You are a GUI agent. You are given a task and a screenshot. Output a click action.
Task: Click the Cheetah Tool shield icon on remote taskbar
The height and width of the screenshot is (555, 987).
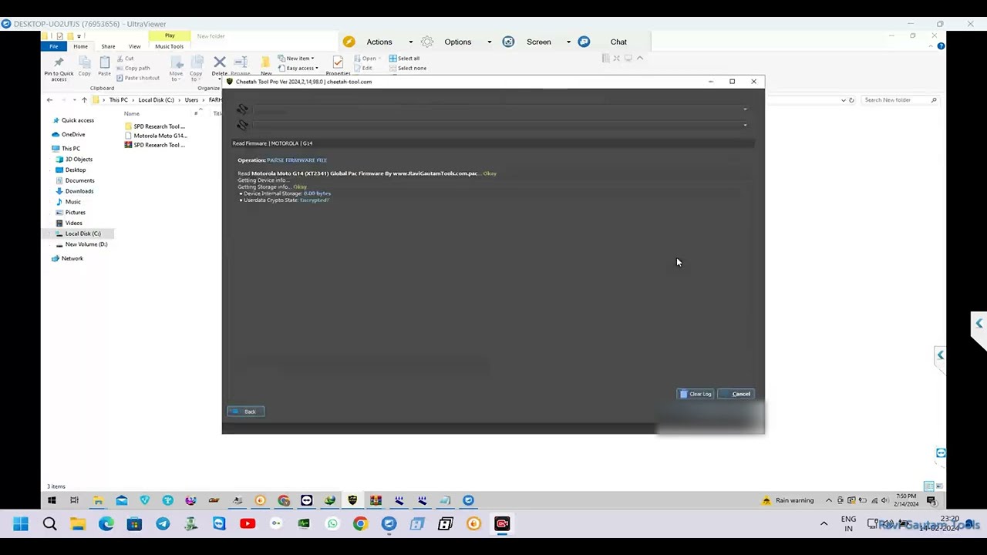(x=352, y=500)
